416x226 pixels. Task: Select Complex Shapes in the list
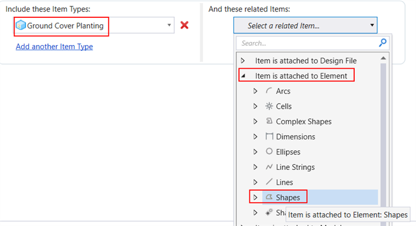[304, 121]
